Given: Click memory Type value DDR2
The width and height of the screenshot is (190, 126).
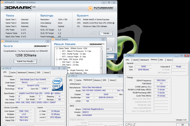Looking at the screenshot, I should point(143,67).
